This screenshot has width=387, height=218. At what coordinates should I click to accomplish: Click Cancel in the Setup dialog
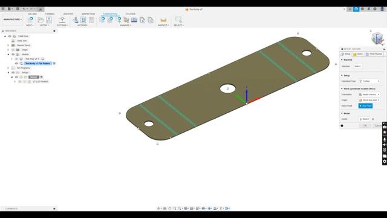click(x=378, y=125)
